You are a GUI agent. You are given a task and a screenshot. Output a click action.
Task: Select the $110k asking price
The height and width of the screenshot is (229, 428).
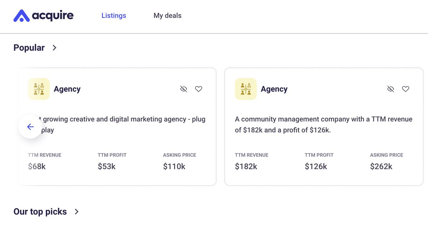coord(174,166)
